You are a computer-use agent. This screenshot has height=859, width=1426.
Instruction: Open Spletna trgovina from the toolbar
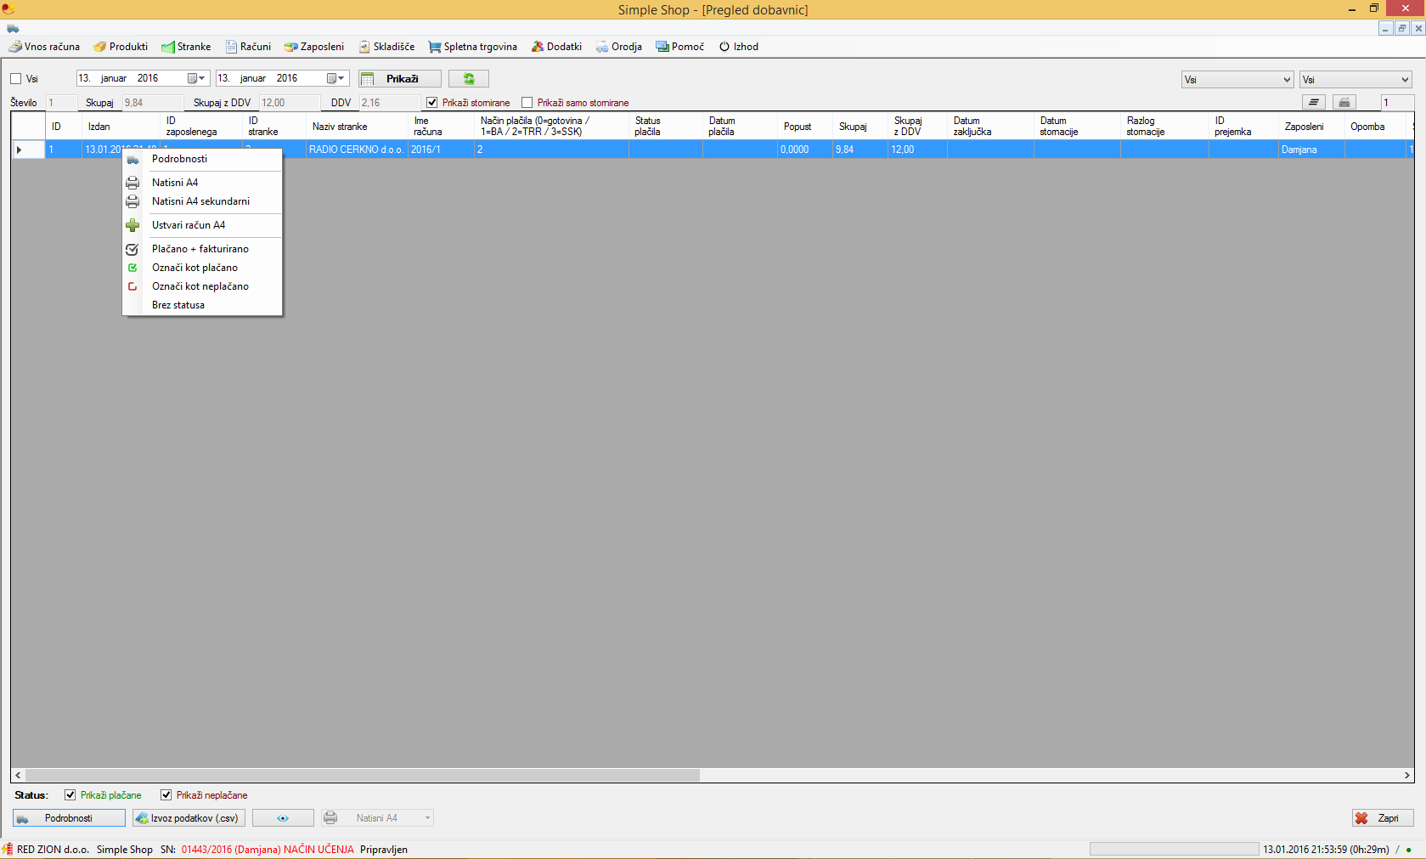pyautogui.click(x=473, y=47)
